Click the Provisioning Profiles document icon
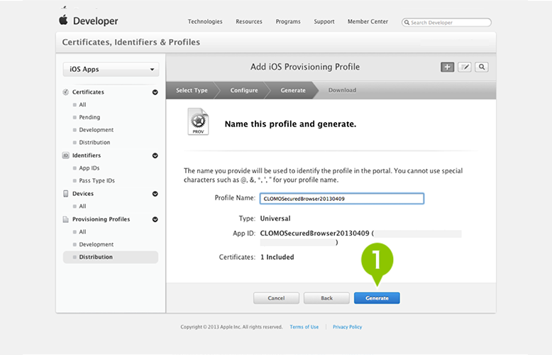This screenshot has height=355, width=552. 65,219
